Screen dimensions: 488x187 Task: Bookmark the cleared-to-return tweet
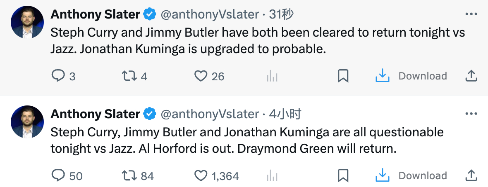click(343, 76)
